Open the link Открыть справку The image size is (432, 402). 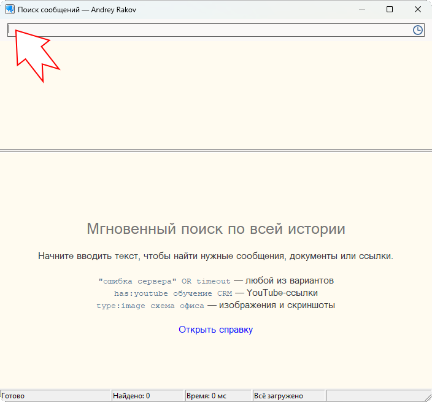(x=216, y=330)
